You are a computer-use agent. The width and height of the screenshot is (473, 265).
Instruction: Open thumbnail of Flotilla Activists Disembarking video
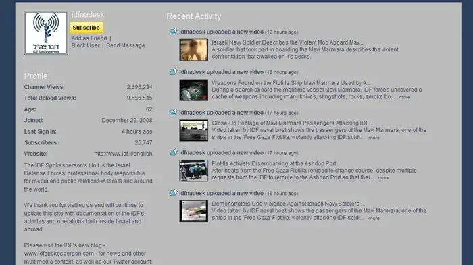click(x=194, y=171)
